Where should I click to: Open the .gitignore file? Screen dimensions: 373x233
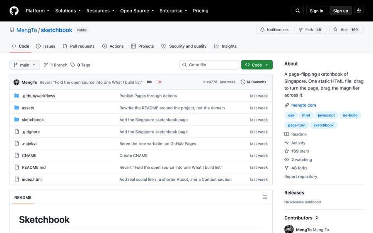[x=31, y=131]
